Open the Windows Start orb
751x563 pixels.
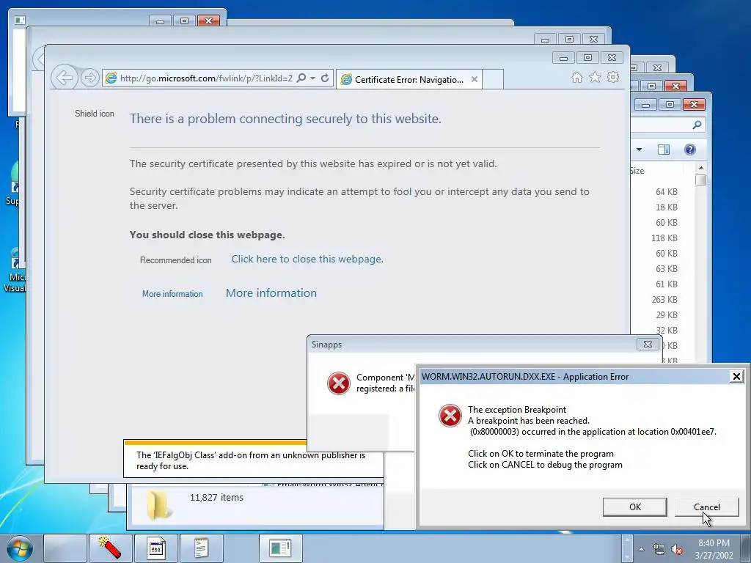20,548
